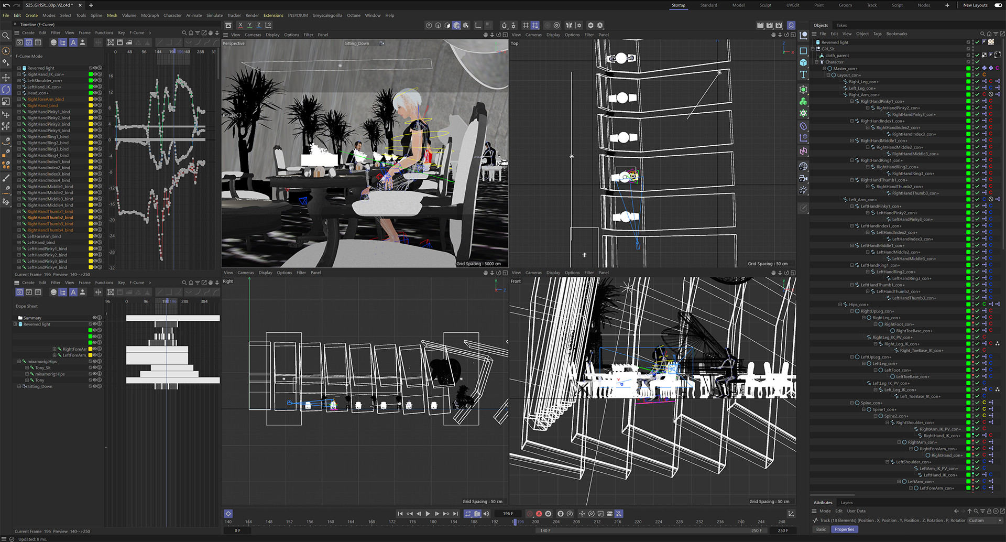Toggle the Autokeying button

click(x=539, y=514)
